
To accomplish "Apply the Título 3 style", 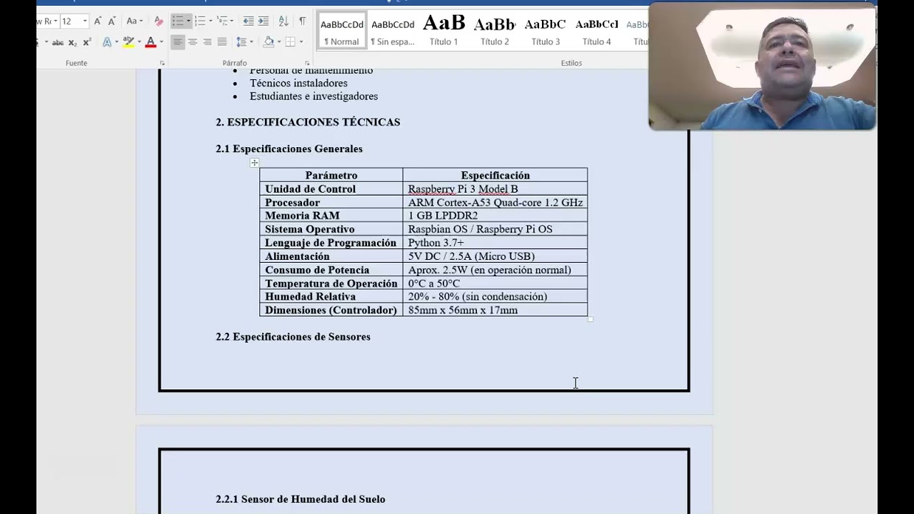I will [546, 31].
